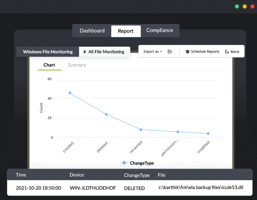Click the 'deleted' data point on chart

coord(106,114)
